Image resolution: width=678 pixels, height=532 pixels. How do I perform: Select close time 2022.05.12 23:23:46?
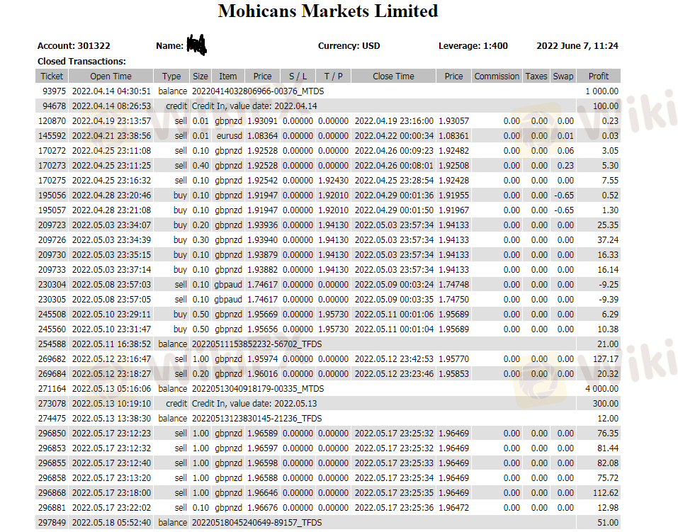tap(395, 374)
